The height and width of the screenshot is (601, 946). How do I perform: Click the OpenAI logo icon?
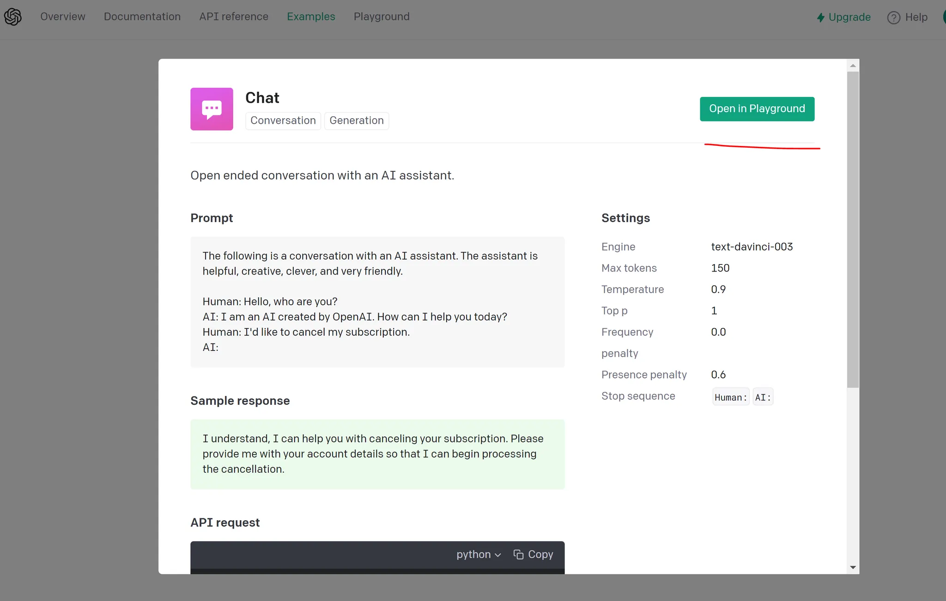13,17
